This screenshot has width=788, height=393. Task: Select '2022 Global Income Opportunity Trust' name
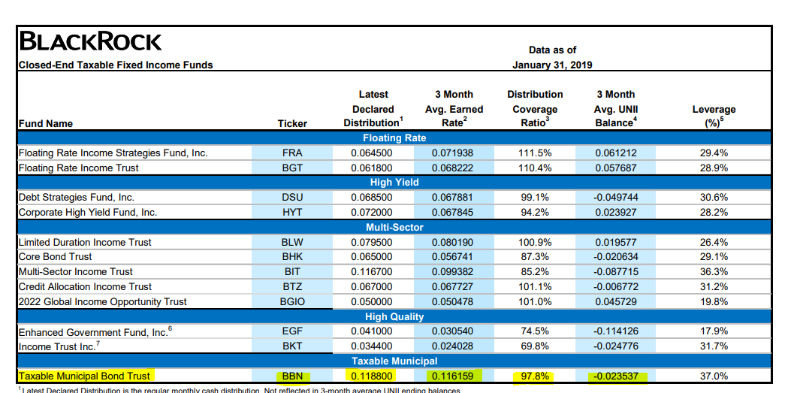tap(102, 302)
